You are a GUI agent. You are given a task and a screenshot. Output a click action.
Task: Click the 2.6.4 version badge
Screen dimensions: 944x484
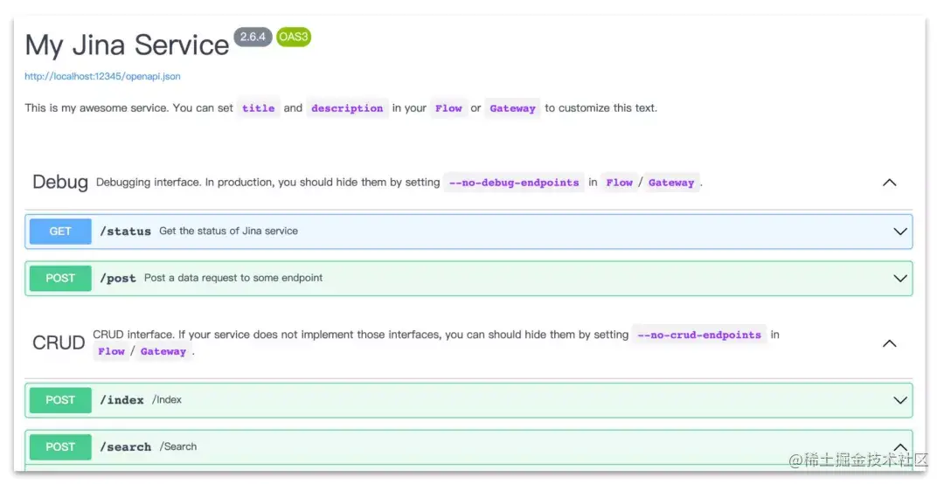click(253, 37)
